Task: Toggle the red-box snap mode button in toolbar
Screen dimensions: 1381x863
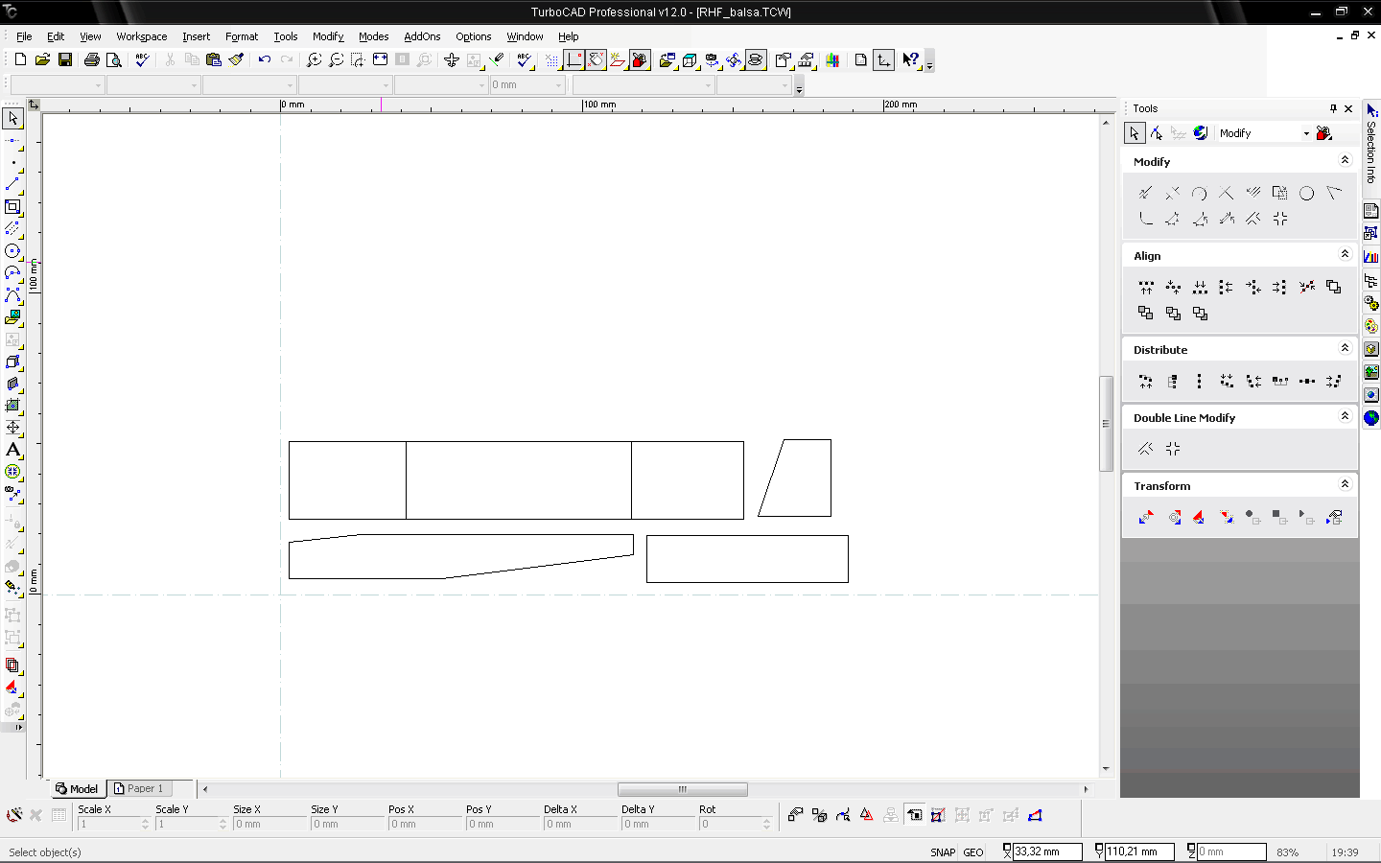Action: coord(641,59)
